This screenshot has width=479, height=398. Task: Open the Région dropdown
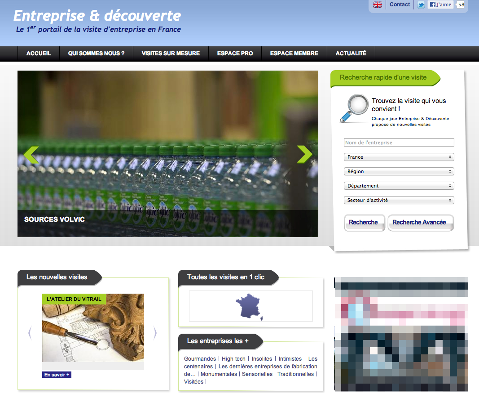point(399,171)
